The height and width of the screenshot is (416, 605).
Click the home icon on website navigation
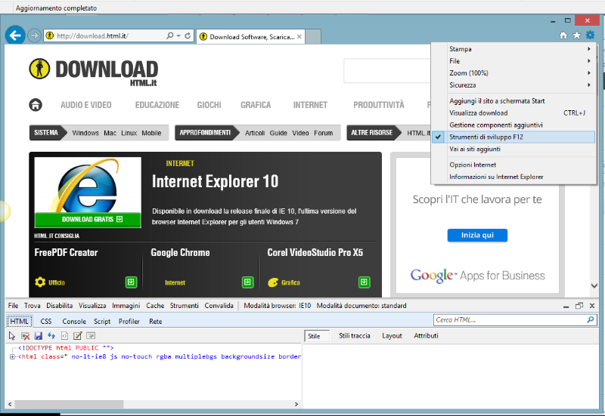(x=36, y=105)
